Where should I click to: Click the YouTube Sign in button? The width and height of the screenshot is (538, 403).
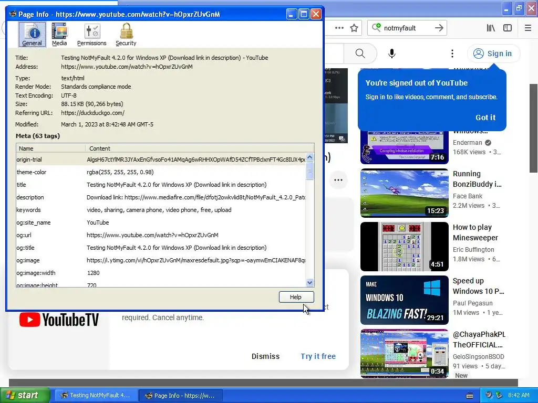493,54
